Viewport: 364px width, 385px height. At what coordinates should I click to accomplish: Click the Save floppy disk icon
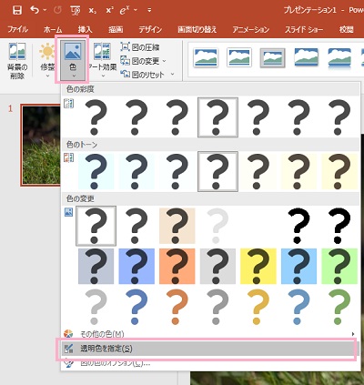tap(17, 10)
